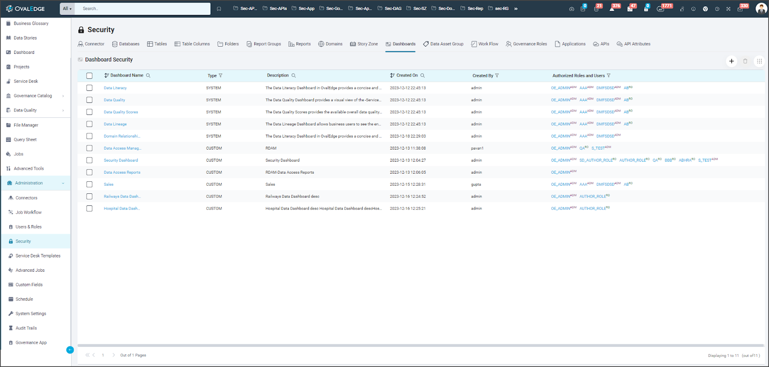
Task: Click filter icon on the Type column
Action: point(221,76)
